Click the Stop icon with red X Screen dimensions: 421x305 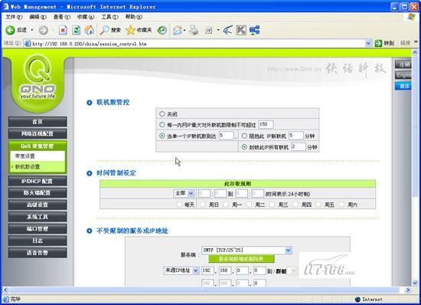click(x=63, y=30)
